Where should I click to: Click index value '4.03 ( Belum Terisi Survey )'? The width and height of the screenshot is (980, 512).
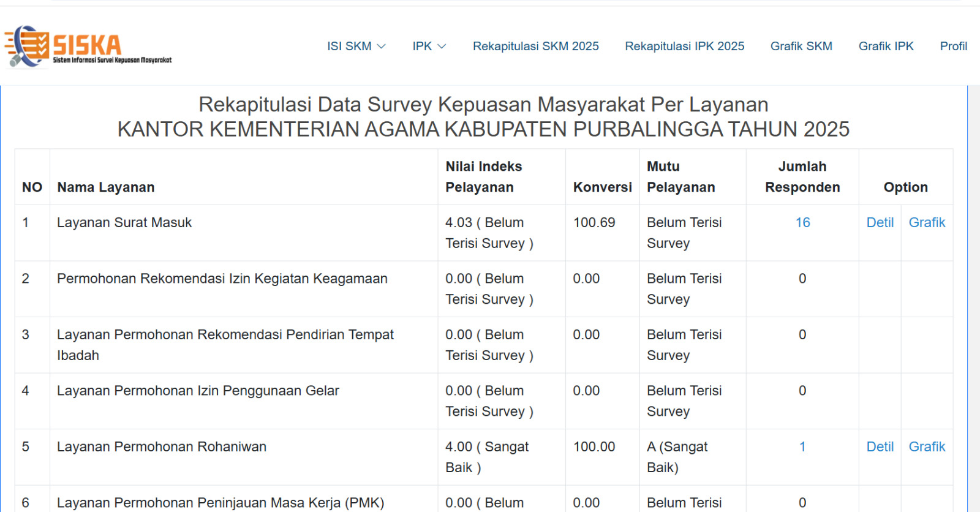click(489, 233)
